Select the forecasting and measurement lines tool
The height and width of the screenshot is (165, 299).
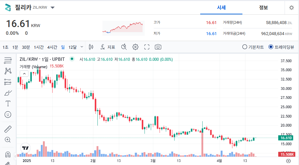pyautogui.click(x=8, y=82)
